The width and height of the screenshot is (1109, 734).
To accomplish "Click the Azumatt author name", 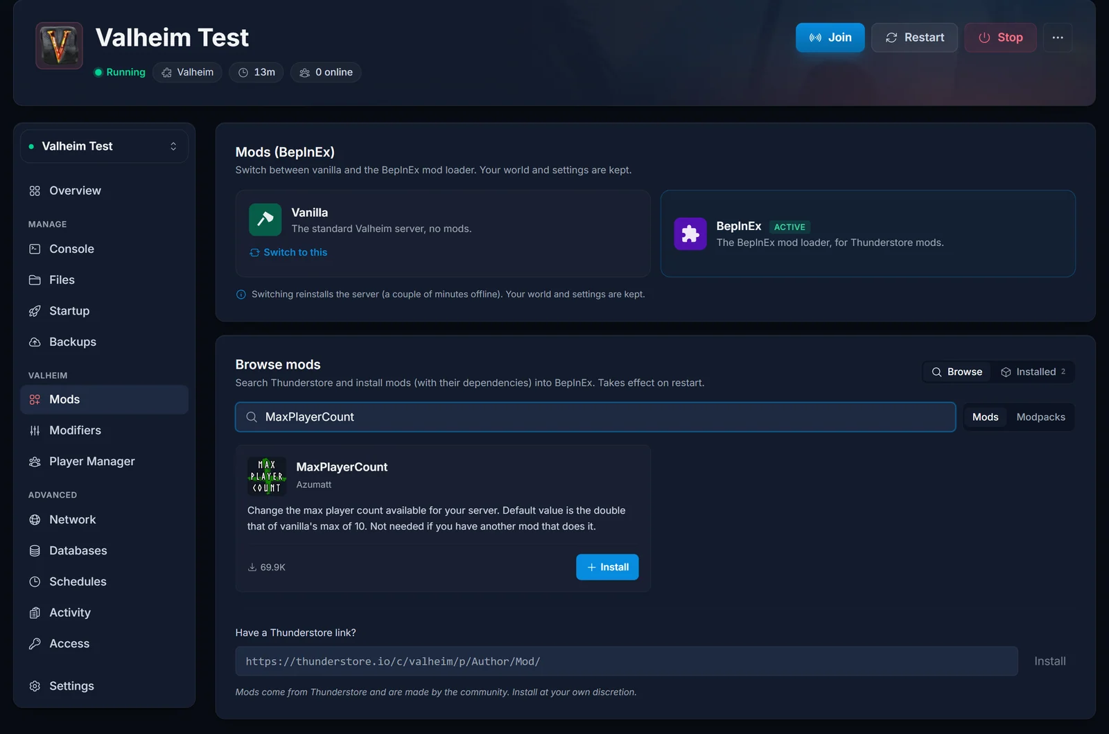I will pos(314,484).
